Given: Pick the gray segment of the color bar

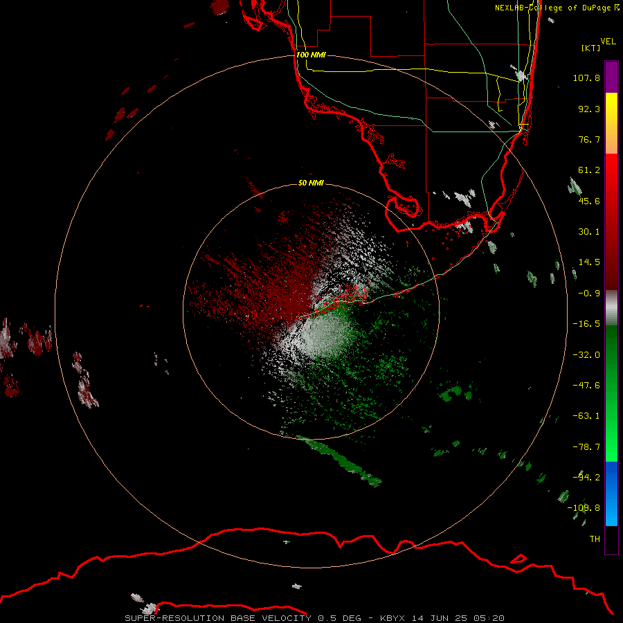Looking at the screenshot, I should pos(611,308).
